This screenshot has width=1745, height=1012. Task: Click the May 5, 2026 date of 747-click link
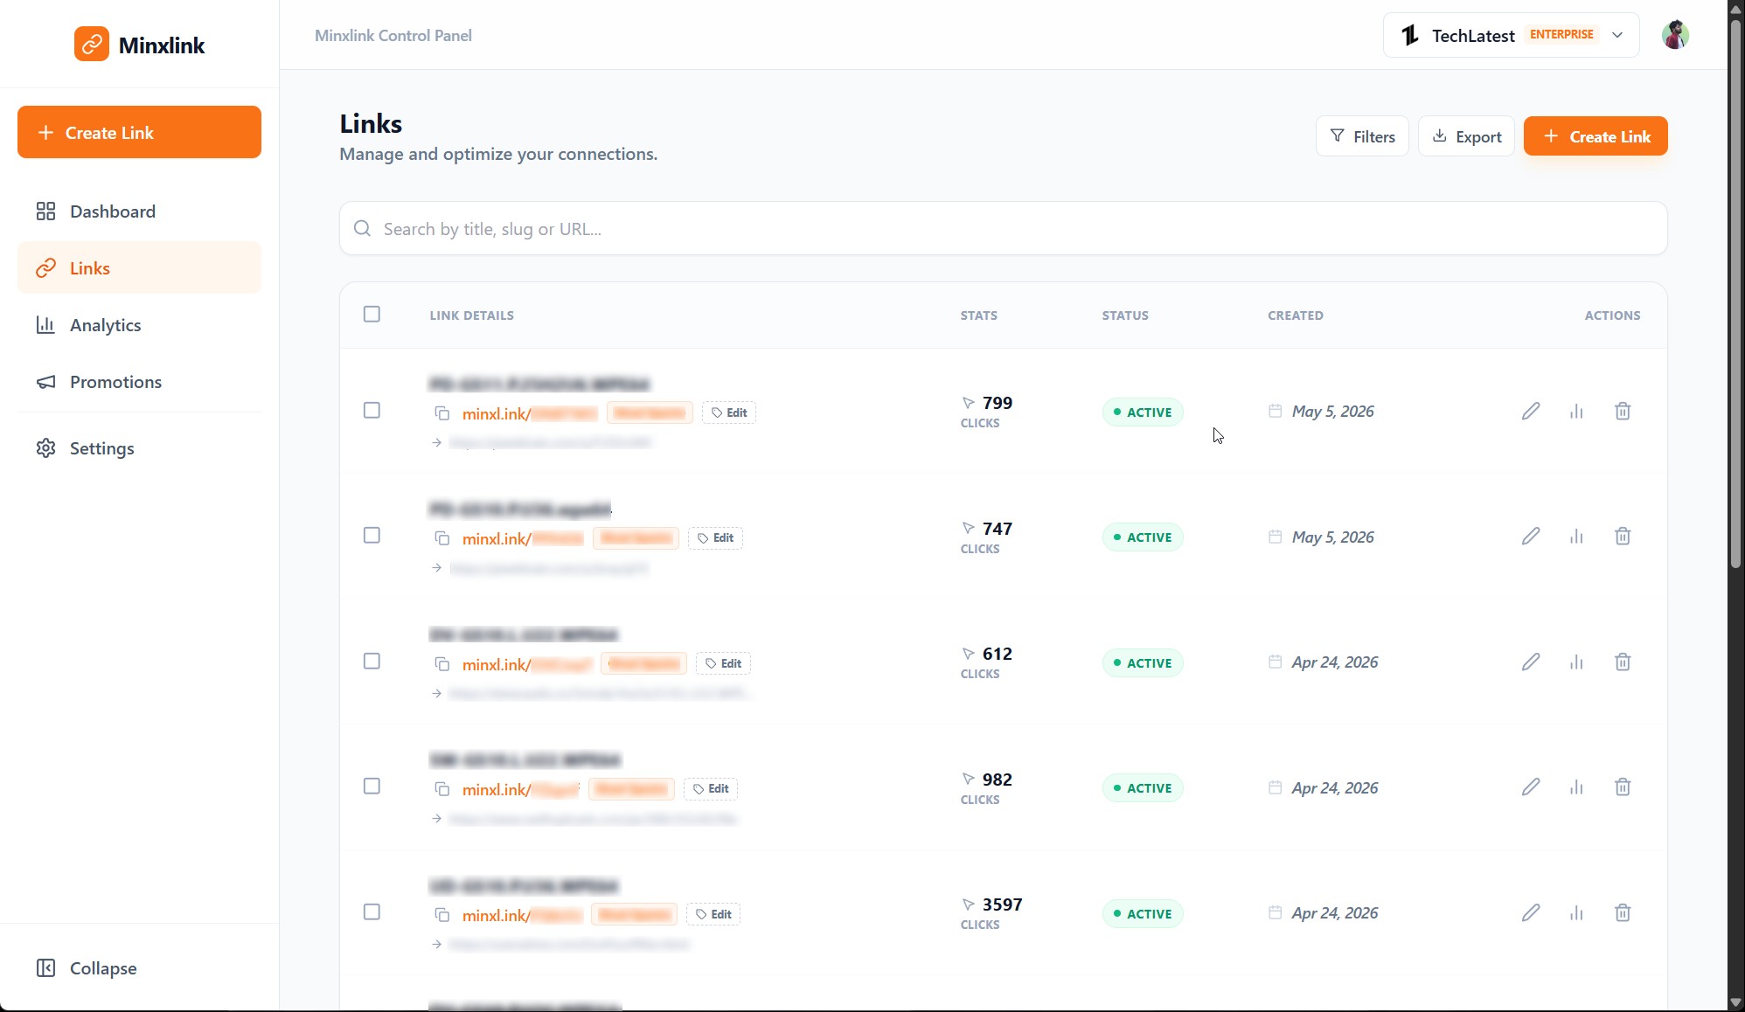click(1332, 537)
